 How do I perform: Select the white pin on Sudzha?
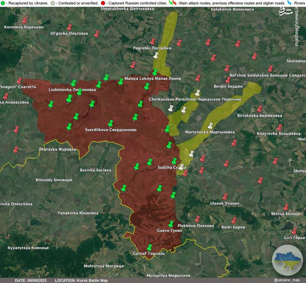point(182,167)
